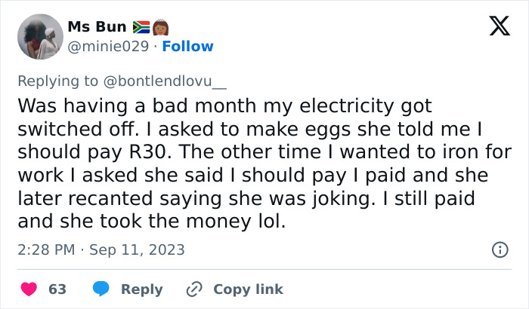
Task: Click the 2:28 PM post time
Action: point(45,249)
